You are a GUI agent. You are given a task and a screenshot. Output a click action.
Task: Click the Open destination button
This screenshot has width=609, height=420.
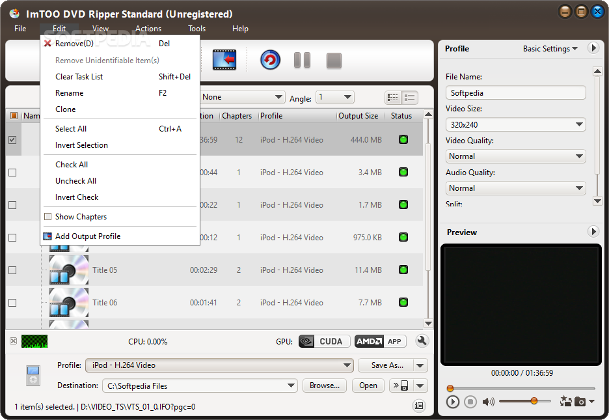pos(368,385)
